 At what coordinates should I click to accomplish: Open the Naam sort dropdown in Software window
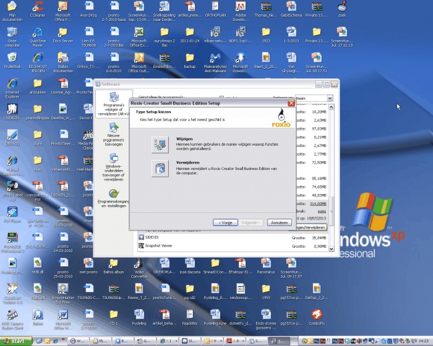pyautogui.click(x=330, y=98)
